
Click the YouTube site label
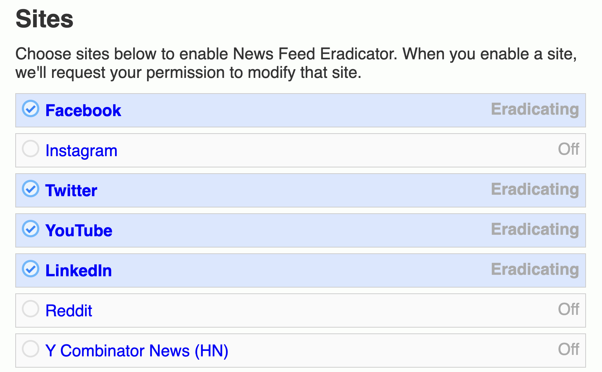(x=79, y=230)
